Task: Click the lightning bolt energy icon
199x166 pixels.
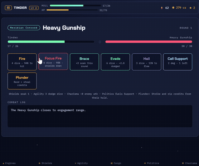Action: [162, 8]
